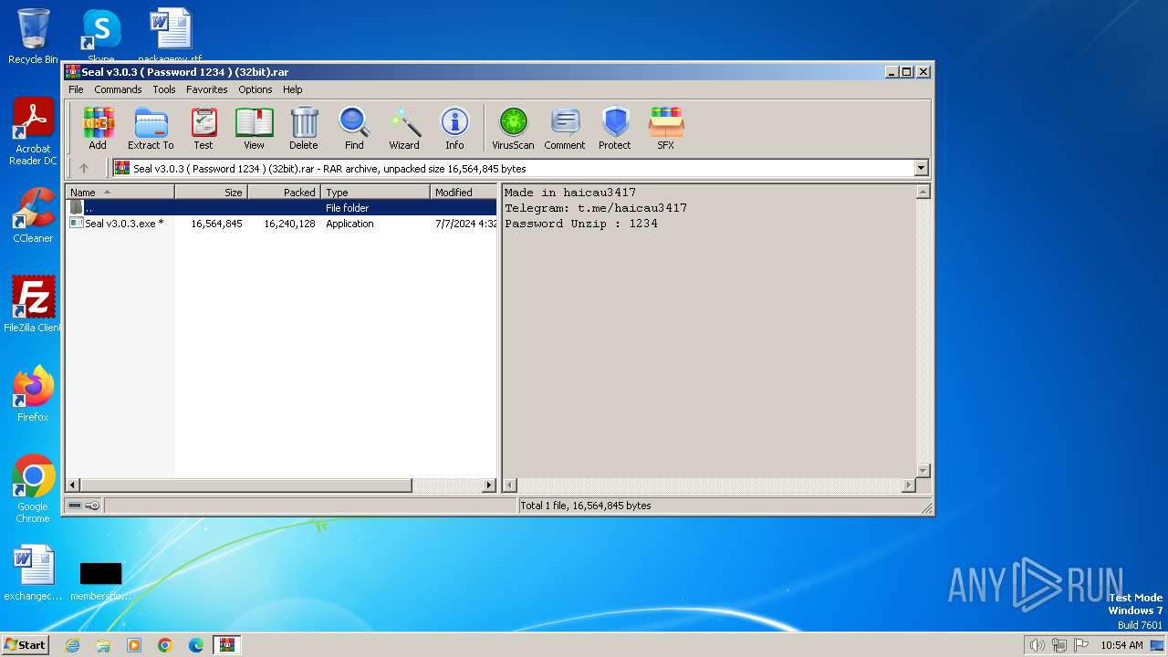Click the Protect archive icon

click(615, 129)
